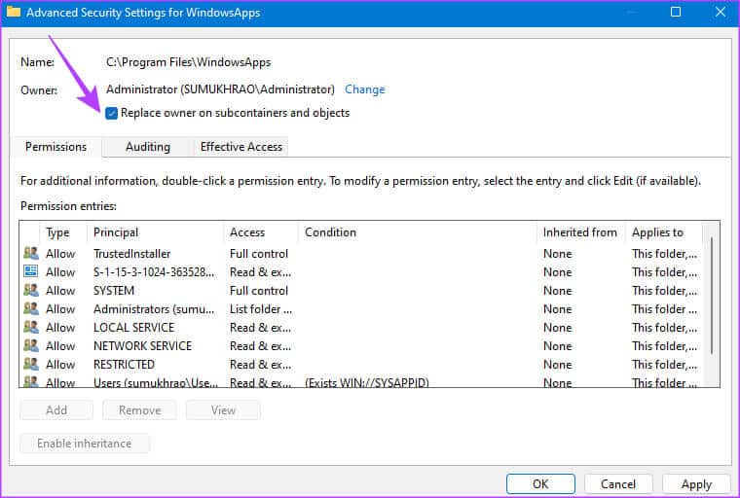Viewport: 740px width, 498px height.
Task: Click the Apply button
Action: [696, 483]
